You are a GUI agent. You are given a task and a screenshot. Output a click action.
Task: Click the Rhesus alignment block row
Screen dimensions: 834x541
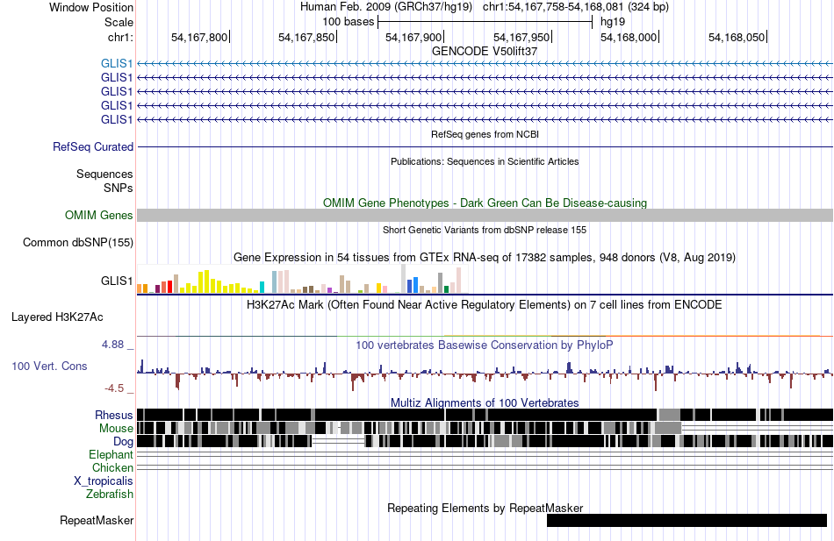[485, 415]
